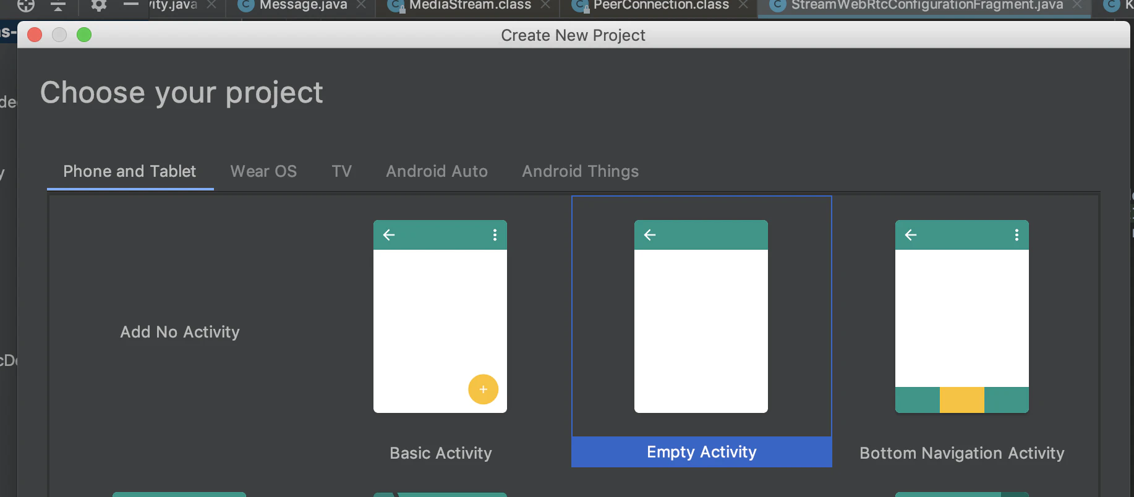Click the Empty Activity label

point(702,452)
